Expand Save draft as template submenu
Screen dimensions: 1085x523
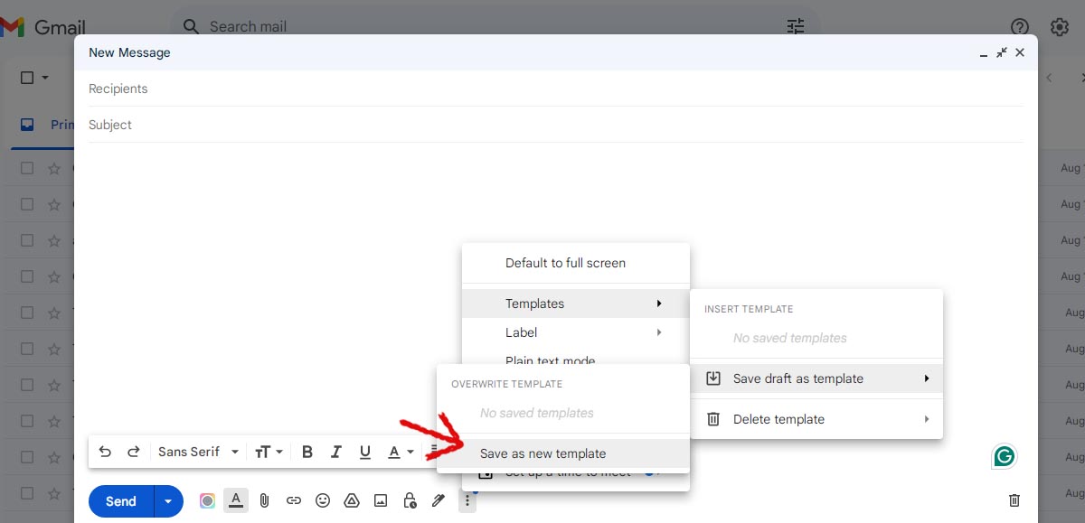click(816, 378)
